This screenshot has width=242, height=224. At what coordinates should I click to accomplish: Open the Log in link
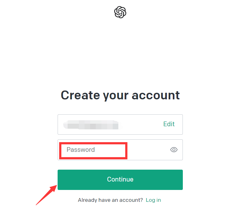point(153,200)
